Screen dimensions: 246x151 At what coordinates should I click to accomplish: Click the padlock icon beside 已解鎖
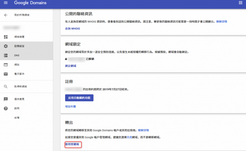[x=66, y=59]
